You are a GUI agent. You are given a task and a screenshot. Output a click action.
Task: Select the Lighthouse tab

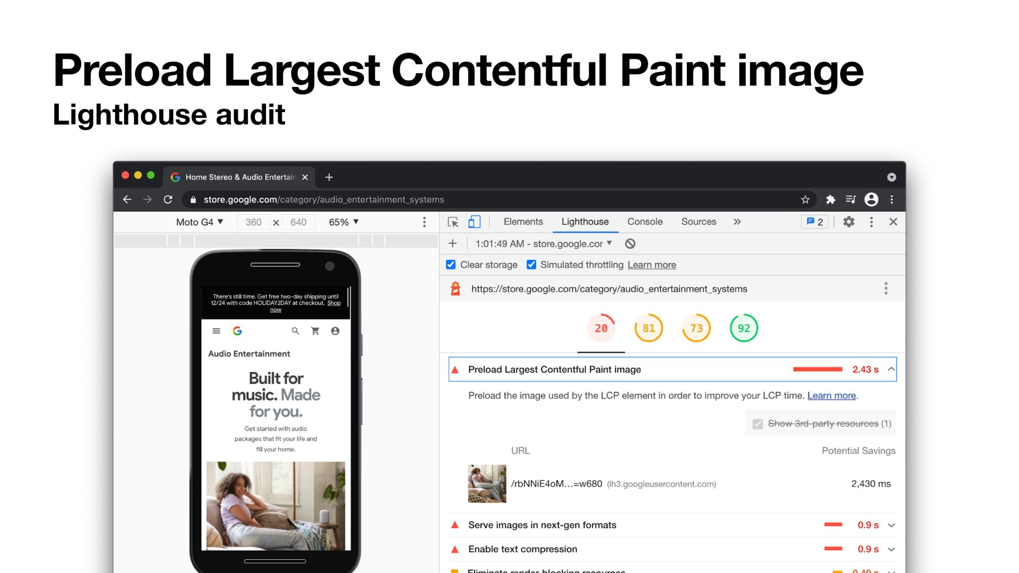(x=585, y=222)
